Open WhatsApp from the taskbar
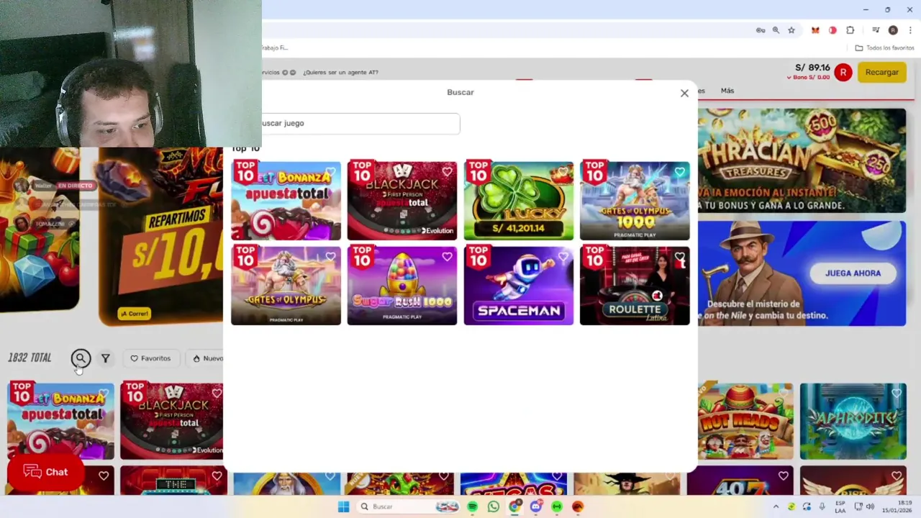 tap(493, 506)
